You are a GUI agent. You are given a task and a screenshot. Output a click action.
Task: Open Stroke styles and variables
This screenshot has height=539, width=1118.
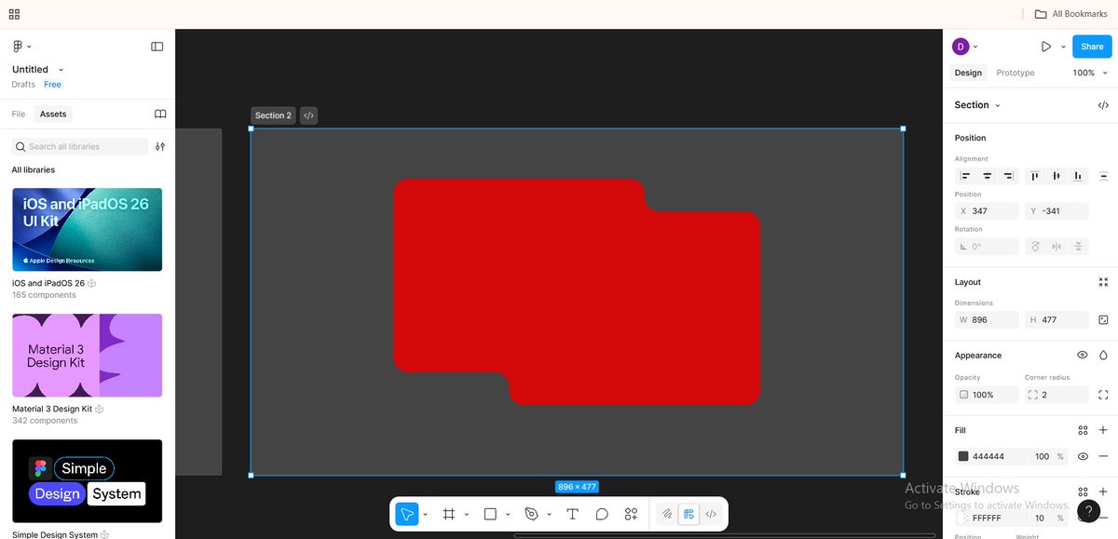(1083, 492)
